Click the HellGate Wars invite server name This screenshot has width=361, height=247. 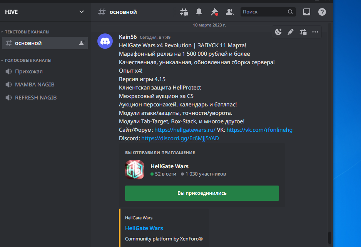pos(169,166)
